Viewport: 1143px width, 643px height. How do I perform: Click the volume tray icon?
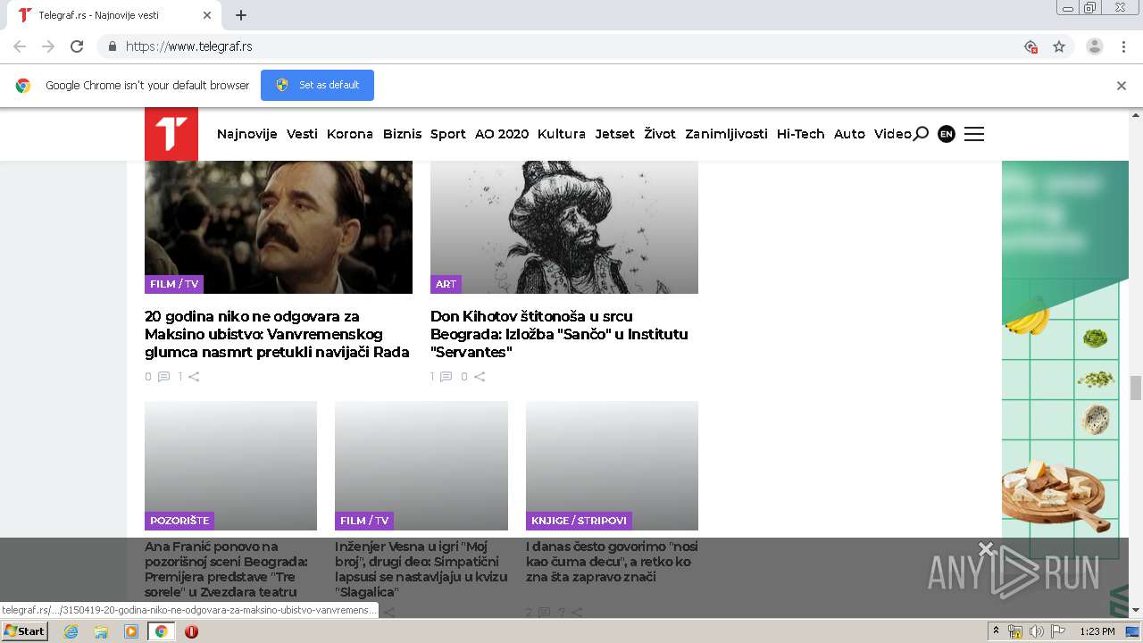coord(1036,631)
